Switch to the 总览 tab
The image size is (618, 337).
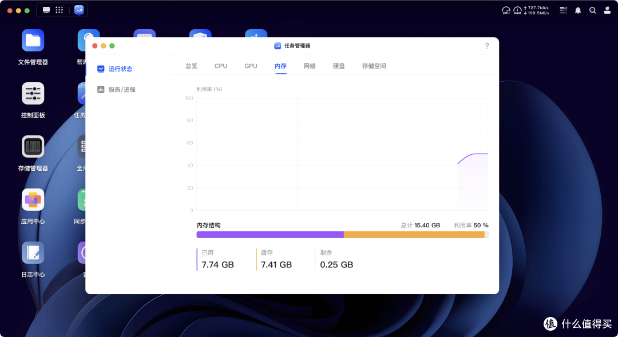pos(192,66)
